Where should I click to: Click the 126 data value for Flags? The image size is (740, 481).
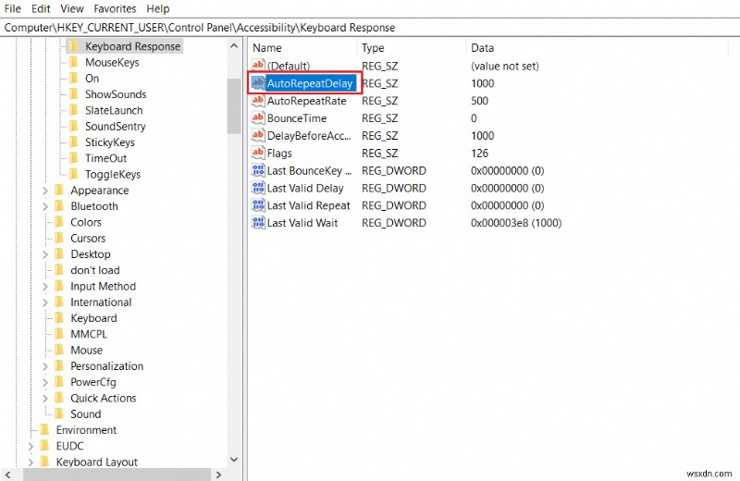click(479, 153)
